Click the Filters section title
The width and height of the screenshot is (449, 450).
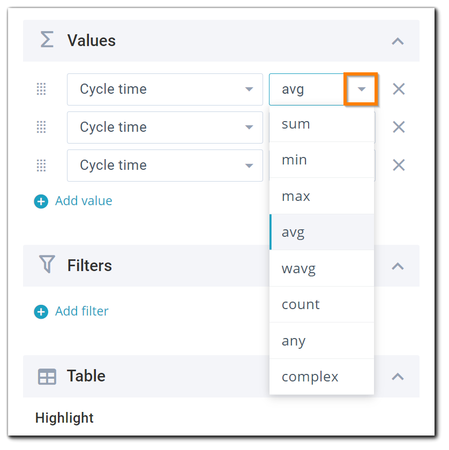pyautogui.click(x=89, y=265)
